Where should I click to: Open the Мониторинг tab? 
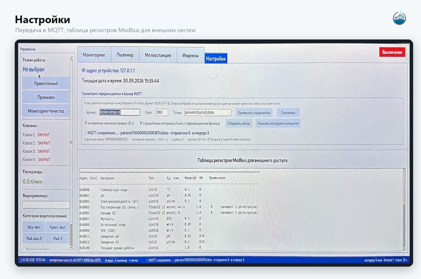[x=94, y=55]
